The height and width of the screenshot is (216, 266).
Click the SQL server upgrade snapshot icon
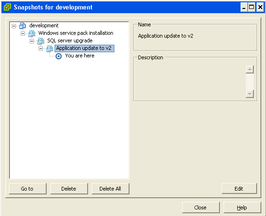click(40, 41)
